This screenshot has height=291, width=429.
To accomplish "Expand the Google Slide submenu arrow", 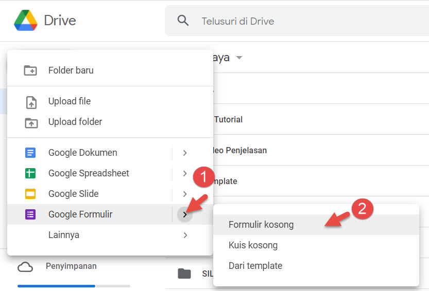I will coord(185,194).
